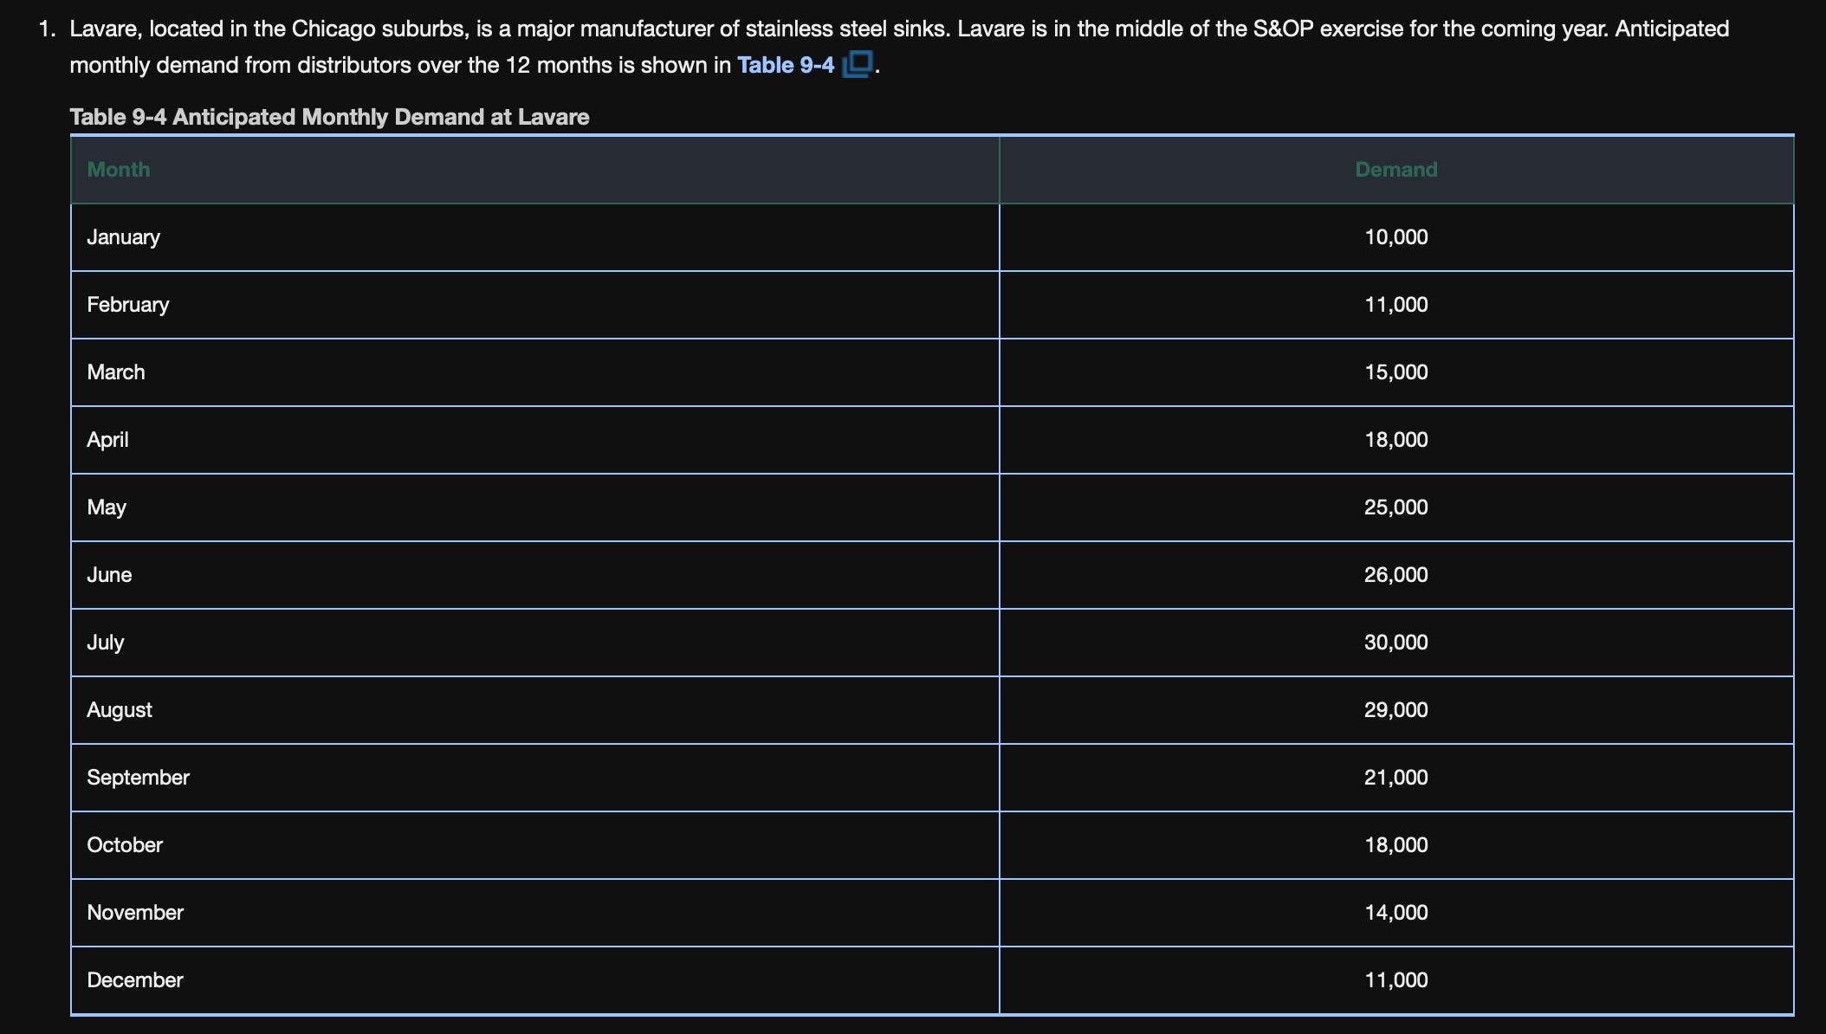Screen dimensions: 1826x1034
Task: Select the July demand value 30,000
Action: (1395, 643)
